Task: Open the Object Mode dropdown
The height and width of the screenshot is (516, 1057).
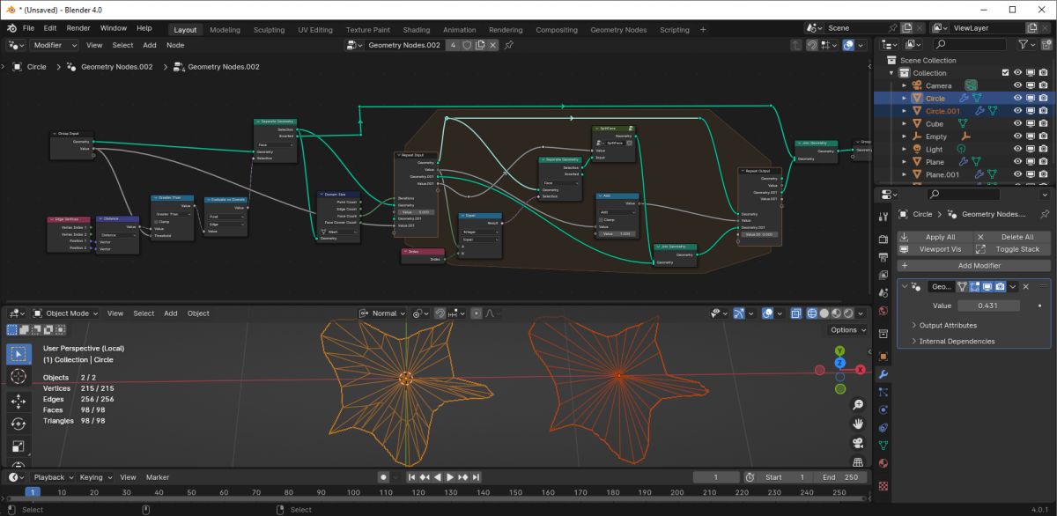Action: click(68, 313)
